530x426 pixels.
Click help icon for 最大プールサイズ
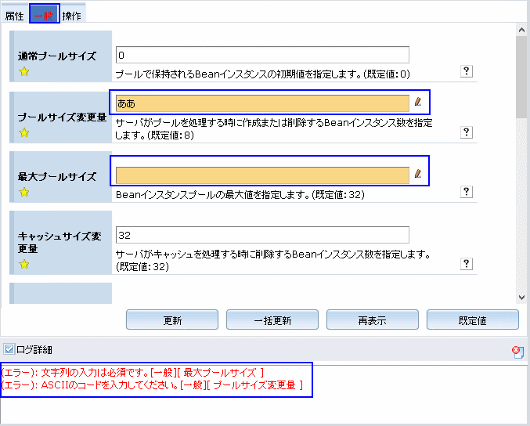coord(467,192)
